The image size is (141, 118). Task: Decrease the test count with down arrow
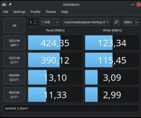[x=35, y=23]
